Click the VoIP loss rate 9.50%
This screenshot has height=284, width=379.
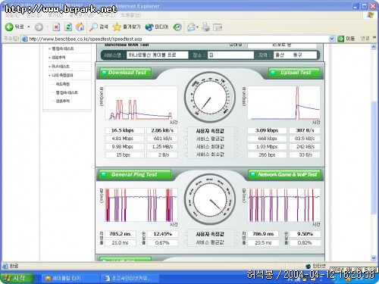coord(305,234)
